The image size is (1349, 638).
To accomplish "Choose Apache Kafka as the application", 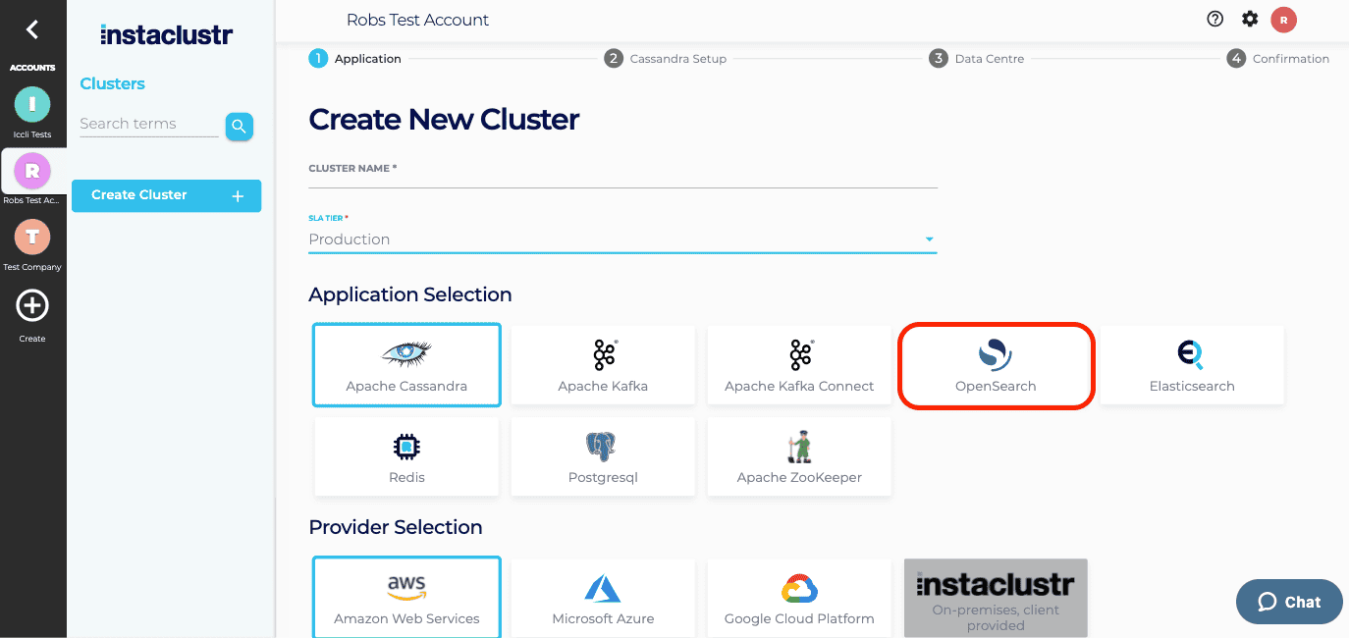I will pyautogui.click(x=603, y=364).
